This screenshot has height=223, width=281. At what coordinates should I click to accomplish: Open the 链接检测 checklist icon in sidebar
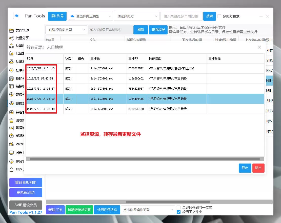(11, 86)
